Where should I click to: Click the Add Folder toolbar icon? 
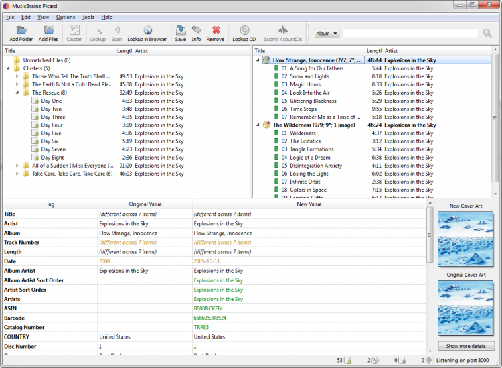tap(21, 30)
